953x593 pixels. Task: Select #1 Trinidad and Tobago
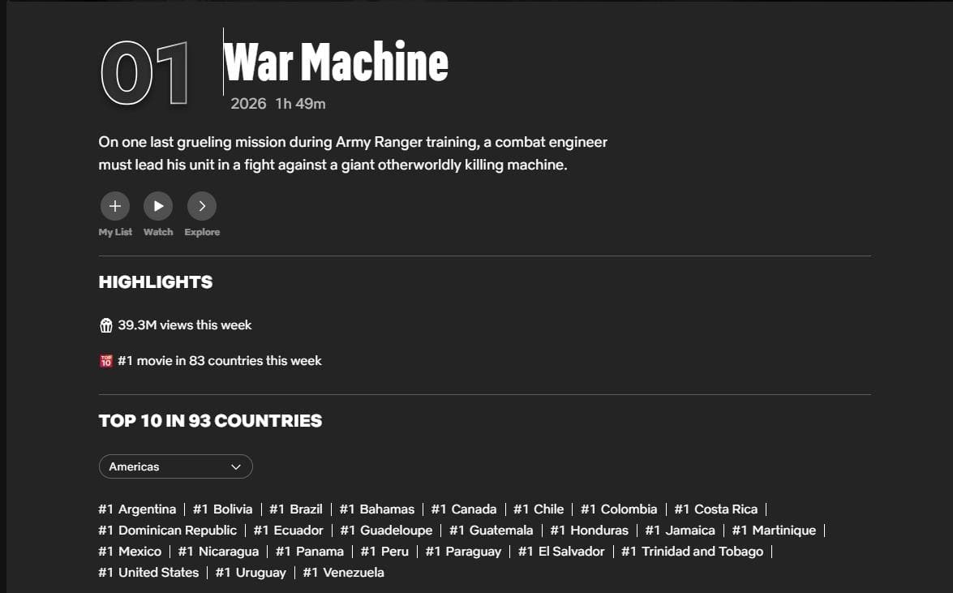pos(693,552)
